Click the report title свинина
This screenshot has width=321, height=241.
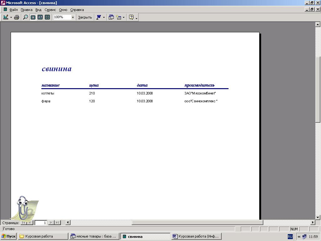coord(57,69)
